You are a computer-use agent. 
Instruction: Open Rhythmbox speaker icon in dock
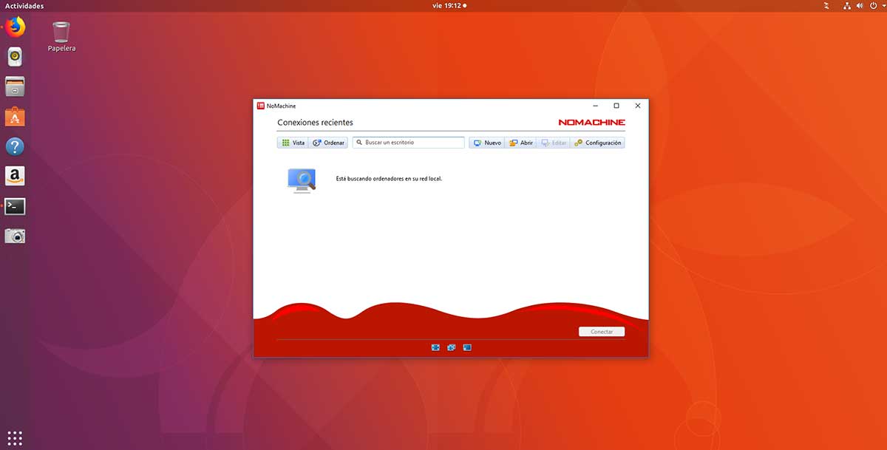(15, 56)
